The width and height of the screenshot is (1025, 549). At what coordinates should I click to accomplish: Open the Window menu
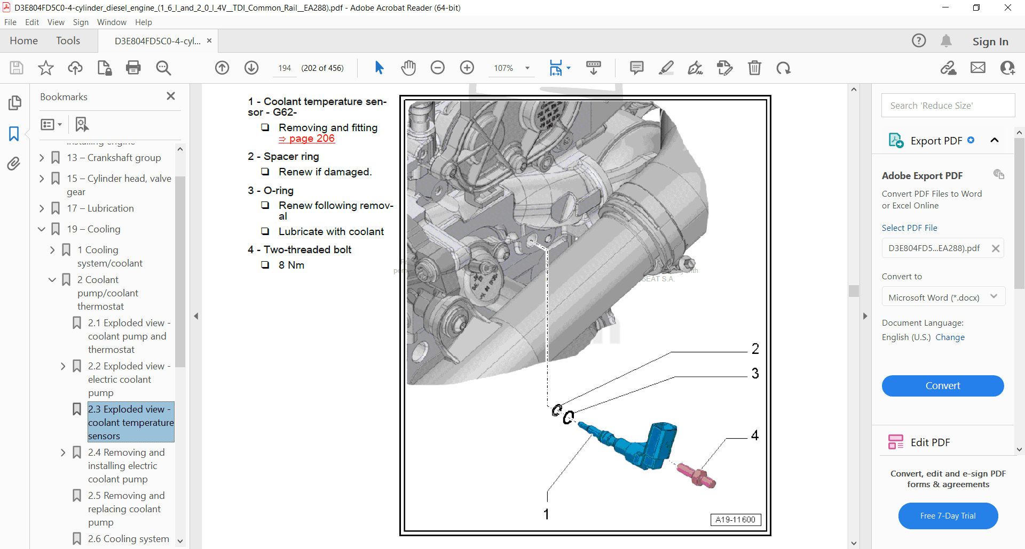(x=112, y=22)
